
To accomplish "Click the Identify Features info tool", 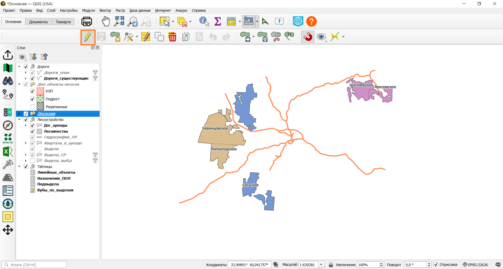I will coord(204,21).
